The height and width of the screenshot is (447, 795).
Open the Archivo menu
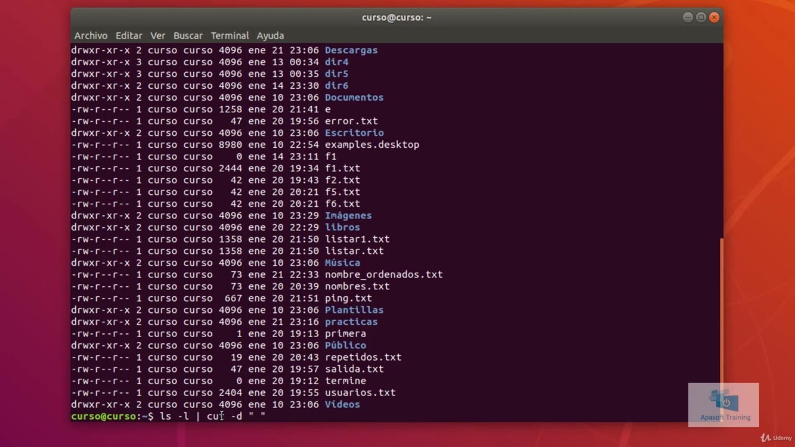[x=91, y=36]
